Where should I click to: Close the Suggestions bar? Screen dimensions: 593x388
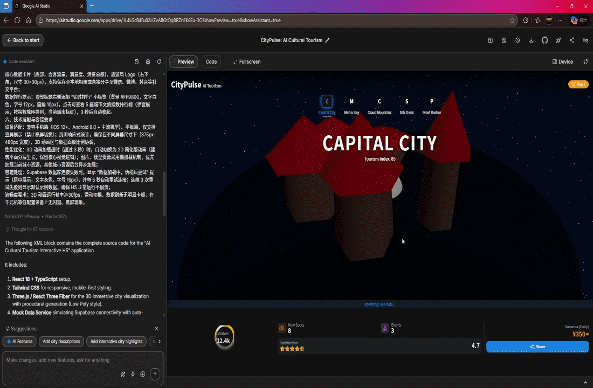coord(156,329)
